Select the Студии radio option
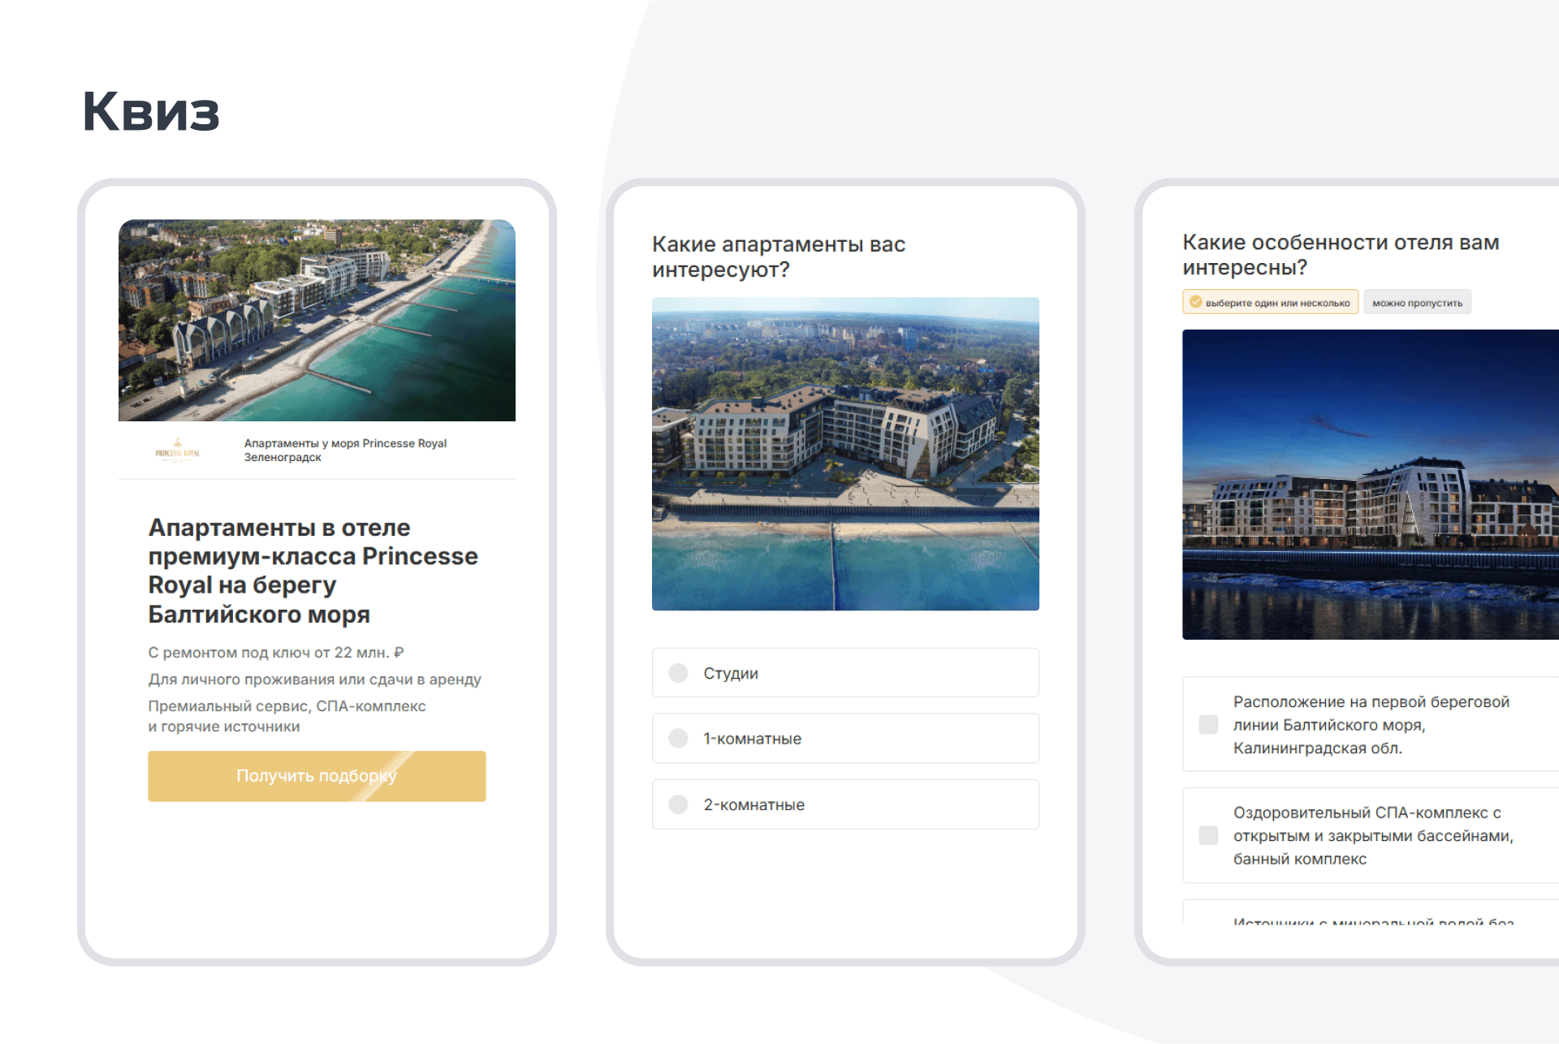The image size is (1559, 1044). pyautogui.click(x=679, y=673)
